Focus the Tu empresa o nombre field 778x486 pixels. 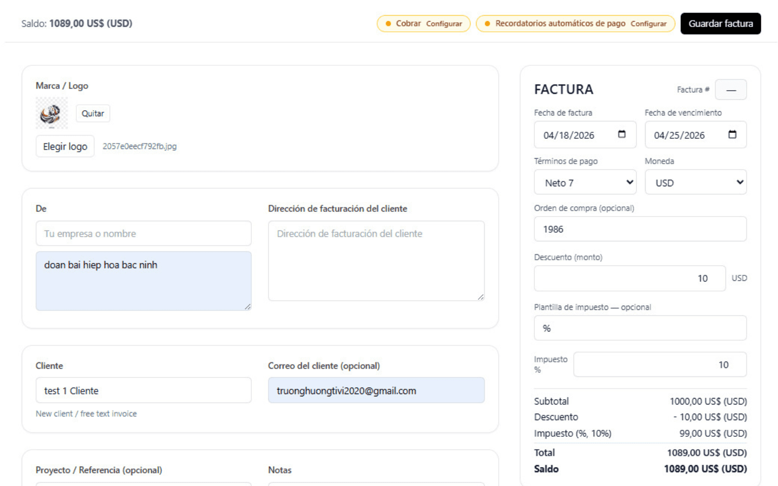(143, 233)
